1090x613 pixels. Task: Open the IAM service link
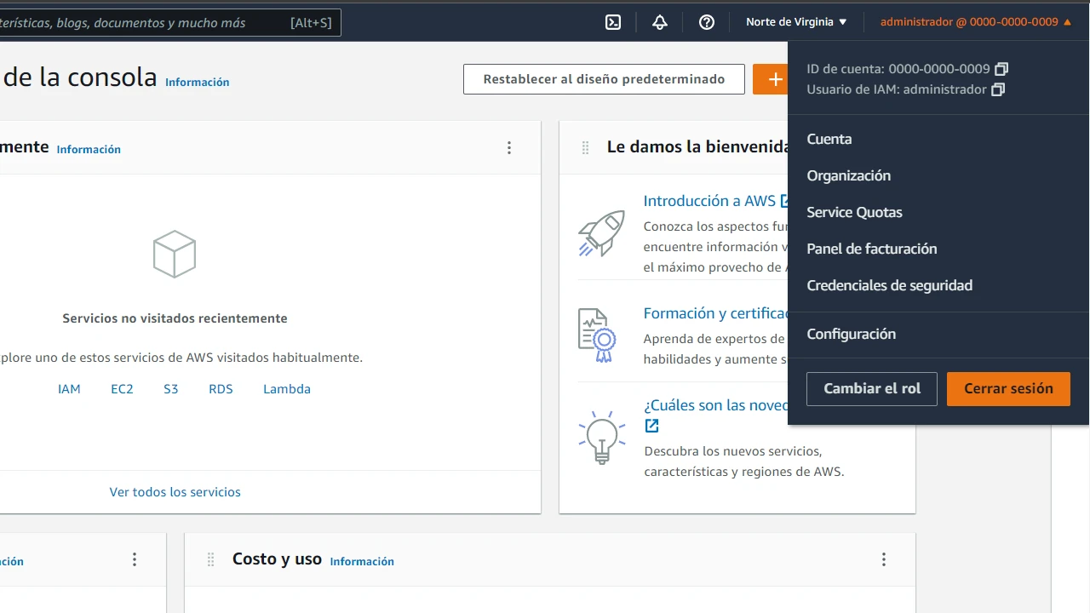[x=69, y=389]
